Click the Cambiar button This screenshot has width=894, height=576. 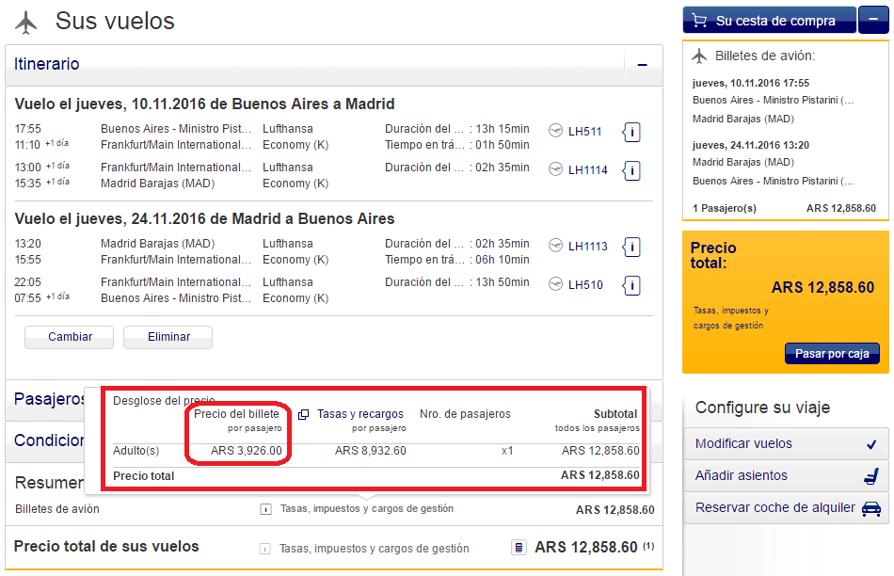(x=70, y=337)
